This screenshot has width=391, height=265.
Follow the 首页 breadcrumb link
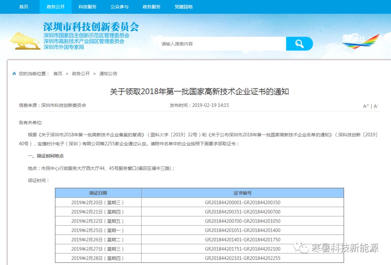[x=58, y=74]
